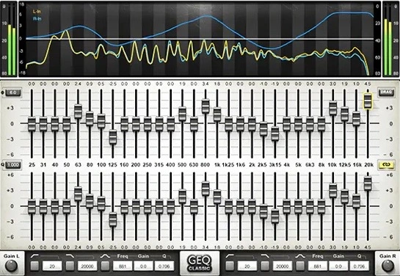This screenshot has height=276, width=400.
Task: Enable the right channel parametric bell filter
Action: coord(300,266)
